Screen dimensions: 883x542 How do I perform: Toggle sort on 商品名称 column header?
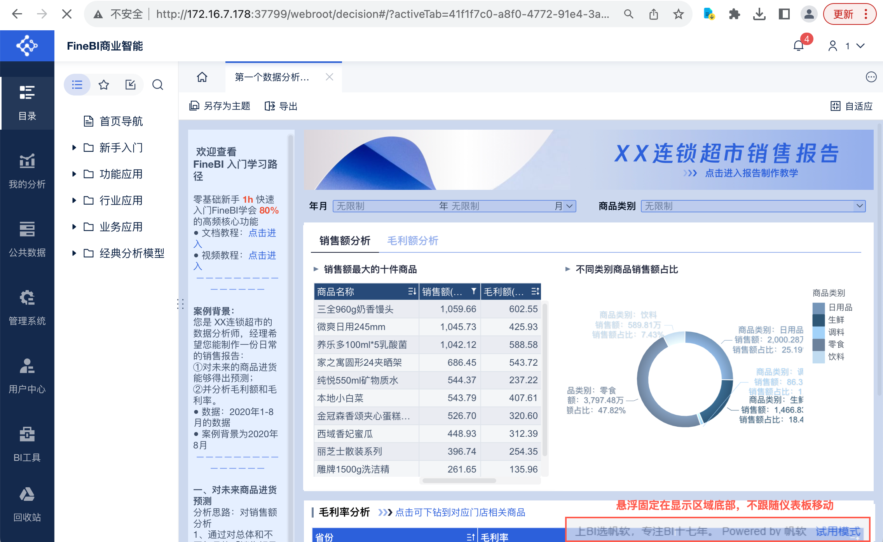412,292
